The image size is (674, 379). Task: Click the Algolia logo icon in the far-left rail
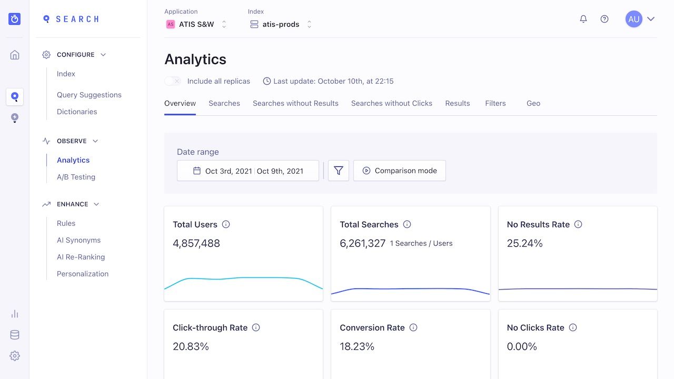(15, 19)
